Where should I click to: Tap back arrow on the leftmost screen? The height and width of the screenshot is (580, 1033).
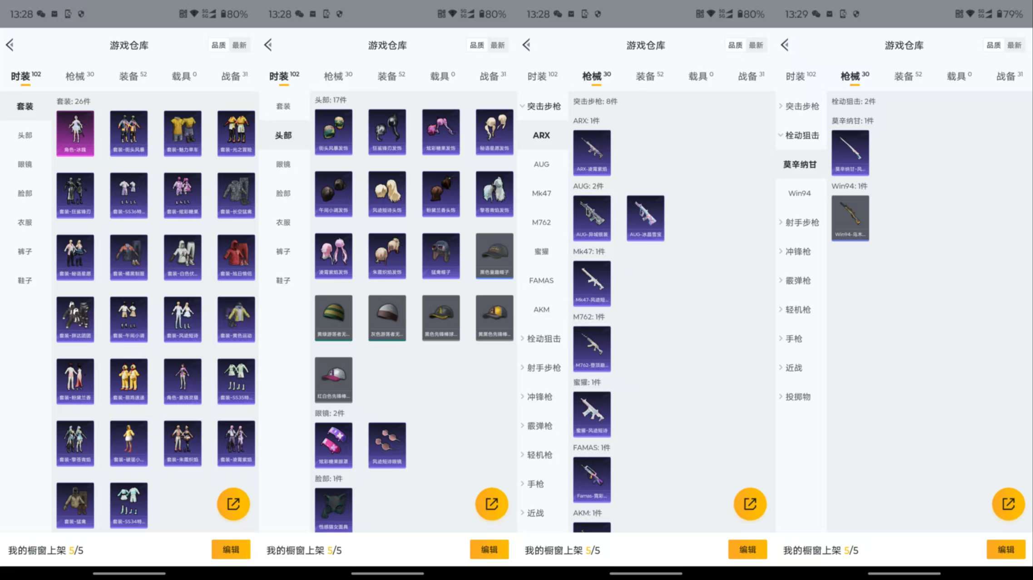point(10,45)
